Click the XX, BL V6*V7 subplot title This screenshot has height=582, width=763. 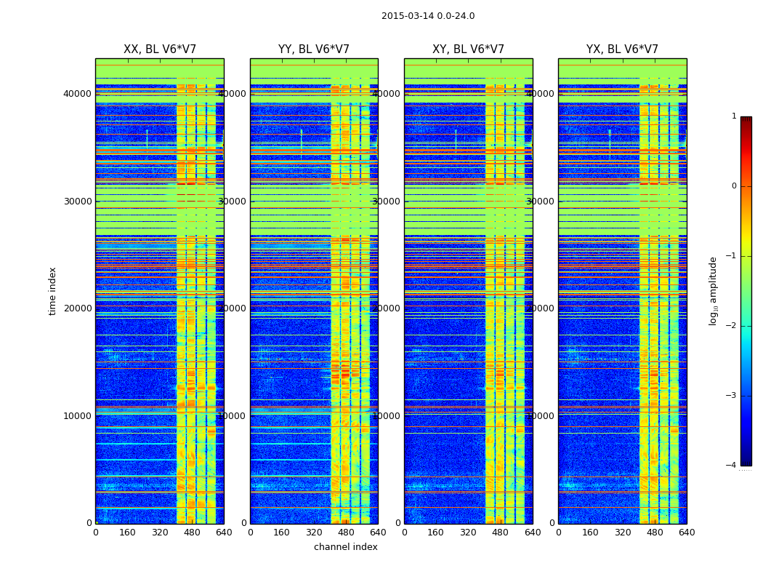[160, 49]
